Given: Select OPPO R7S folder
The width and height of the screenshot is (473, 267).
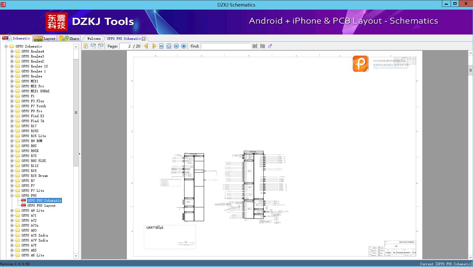Looking at the screenshot, I should click(x=29, y=156).
